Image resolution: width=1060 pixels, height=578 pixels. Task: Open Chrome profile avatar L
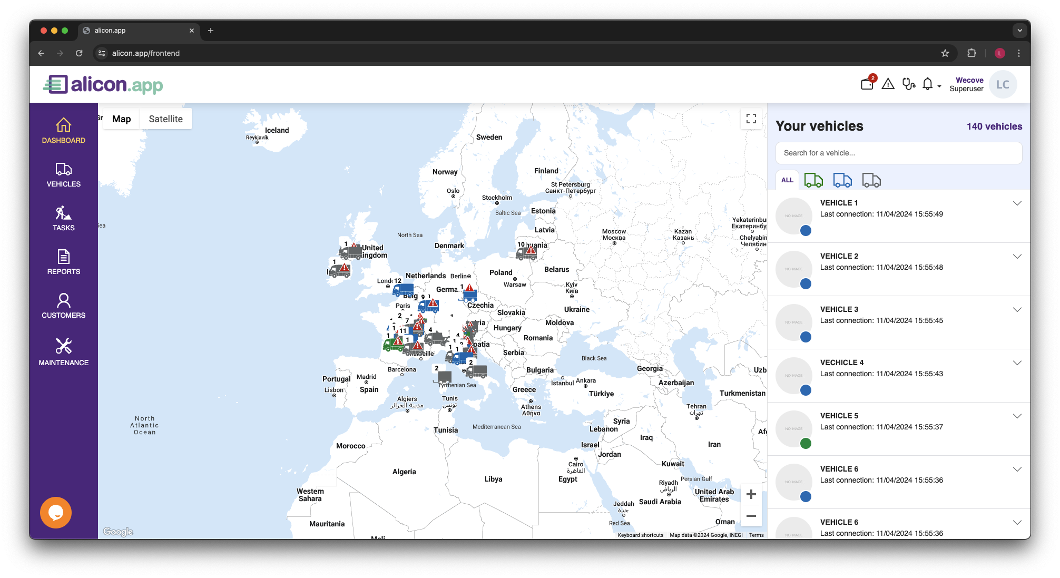coord(999,53)
